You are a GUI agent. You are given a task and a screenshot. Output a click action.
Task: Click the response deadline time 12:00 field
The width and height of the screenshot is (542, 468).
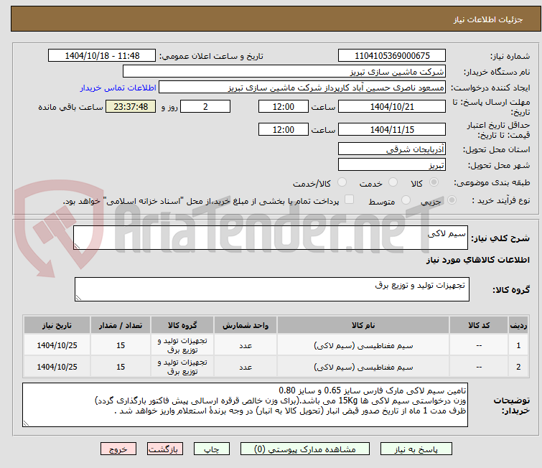284,106
